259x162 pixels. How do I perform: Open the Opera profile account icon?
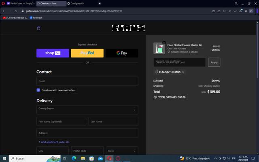pyautogui.click(x=251, y=11)
